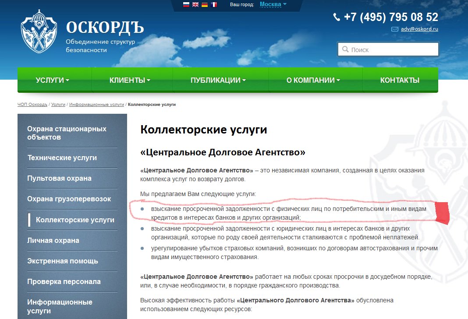Click the phone handset icon
Image resolution: width=468 pixels, height=319 pixels.
(x=337, y=17)
